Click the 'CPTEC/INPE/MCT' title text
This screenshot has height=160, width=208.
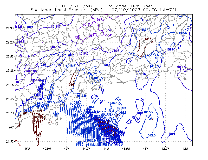click(x=75, y=6)
